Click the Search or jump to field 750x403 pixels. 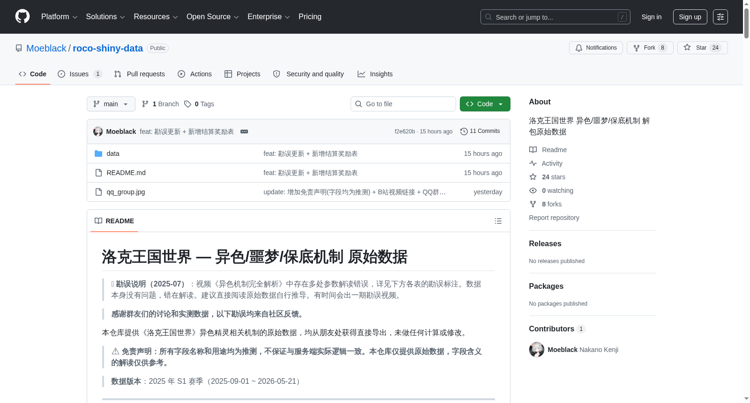555,17
